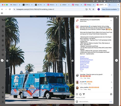Create a new post with plus icon
The height and width of the screenshot is (106, 121).
(3, 55)
